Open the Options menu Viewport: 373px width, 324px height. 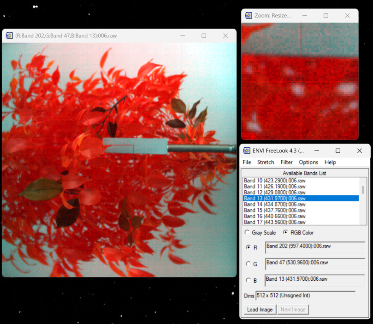click(x=309, y=162)
